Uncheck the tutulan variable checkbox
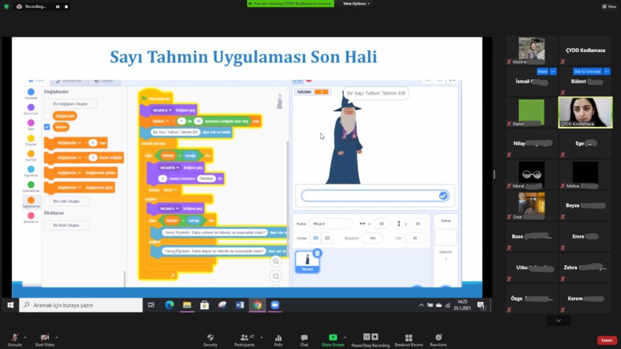621x349 pixels. (x=48, y=127)
